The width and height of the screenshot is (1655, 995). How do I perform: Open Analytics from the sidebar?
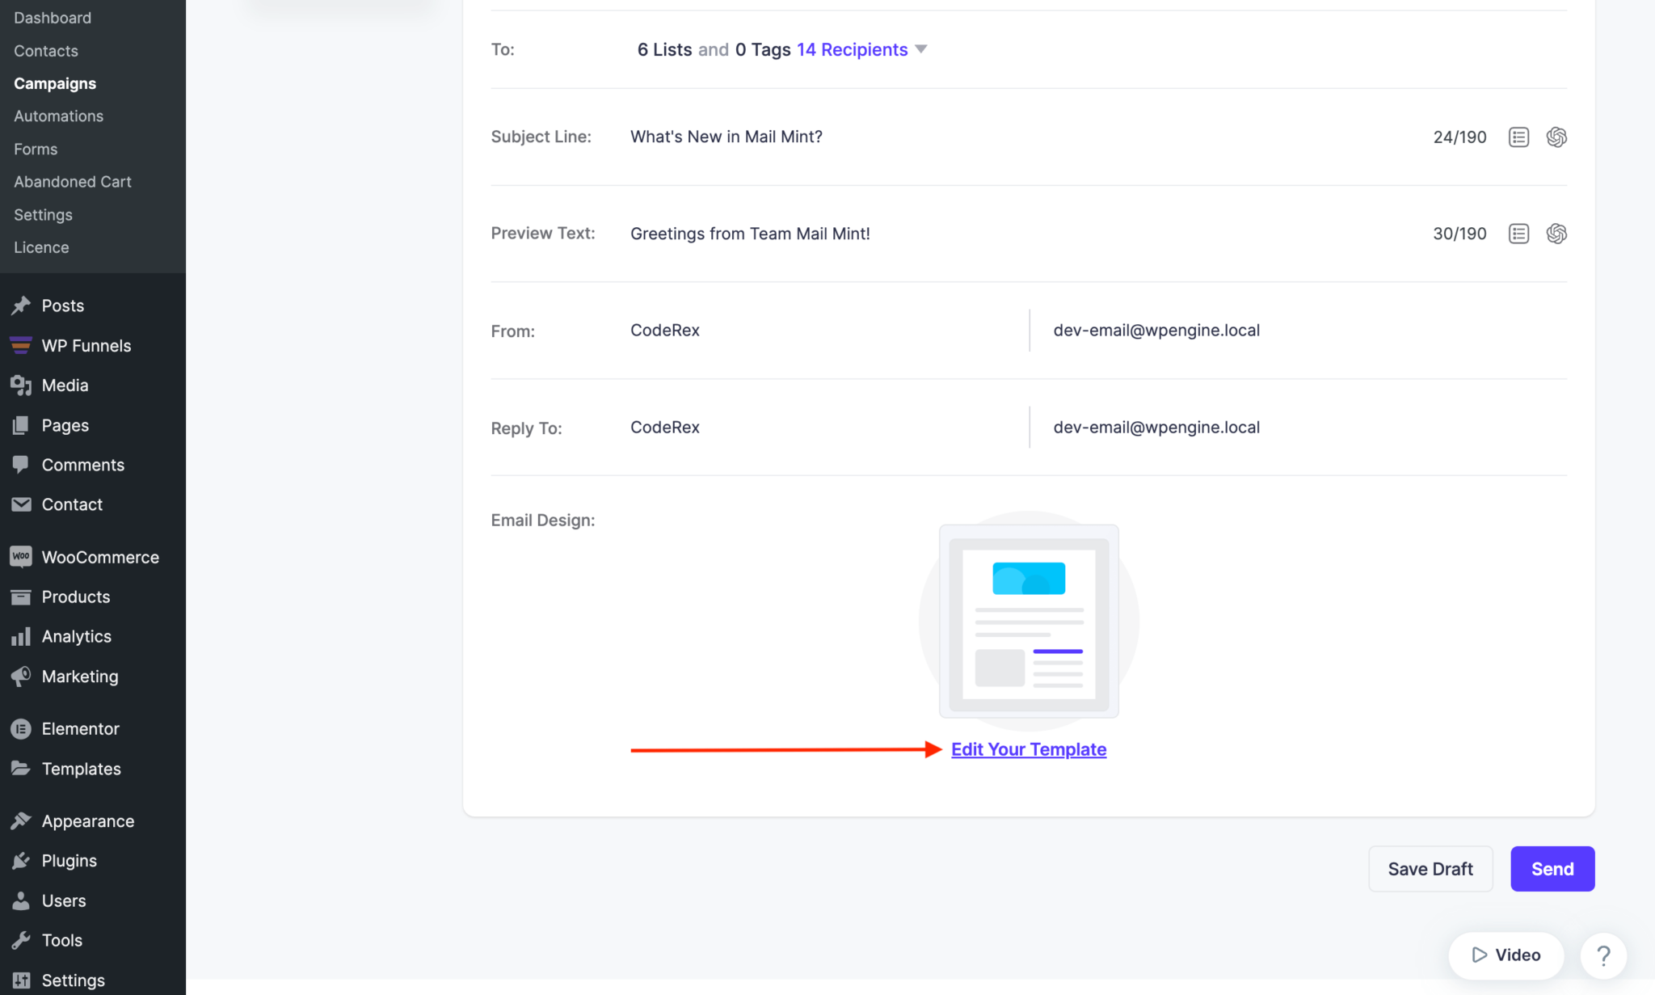point(77,636)
